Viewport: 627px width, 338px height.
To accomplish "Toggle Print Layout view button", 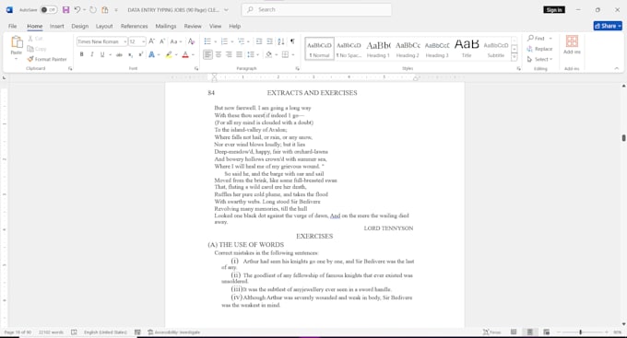I will [530, 332].
